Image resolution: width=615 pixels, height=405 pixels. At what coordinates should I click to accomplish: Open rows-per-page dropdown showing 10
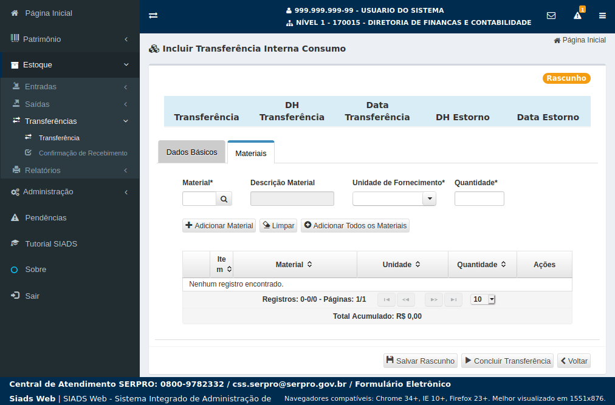pyautogui.click(x=483, y=299)
